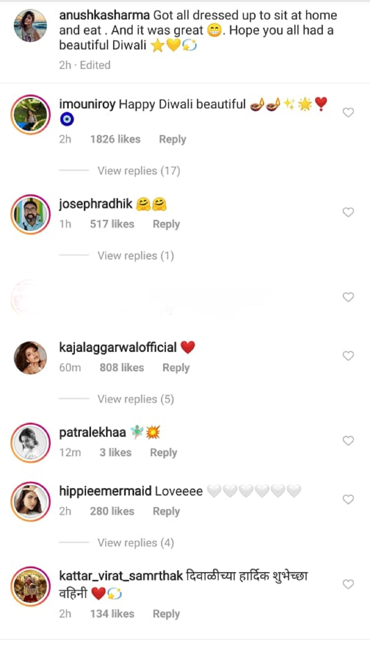View 4 replies under hippieemermaid's comment
The width and height of the screenshot is (370, 646).
point(136,543)
